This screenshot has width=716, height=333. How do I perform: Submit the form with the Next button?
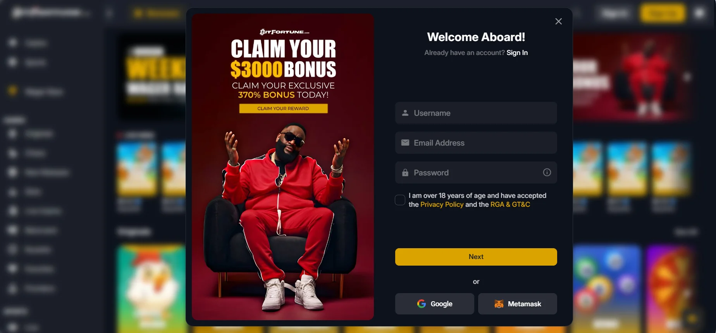pos(476,257)
